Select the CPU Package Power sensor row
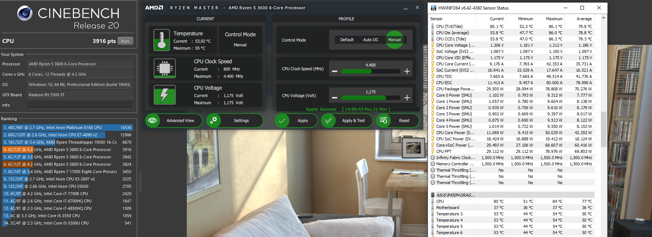The image size is (652, 237). [x=512, y=89]
